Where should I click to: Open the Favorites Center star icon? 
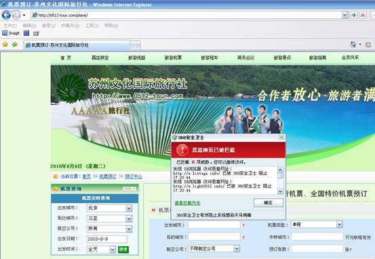tap(5, 45)
